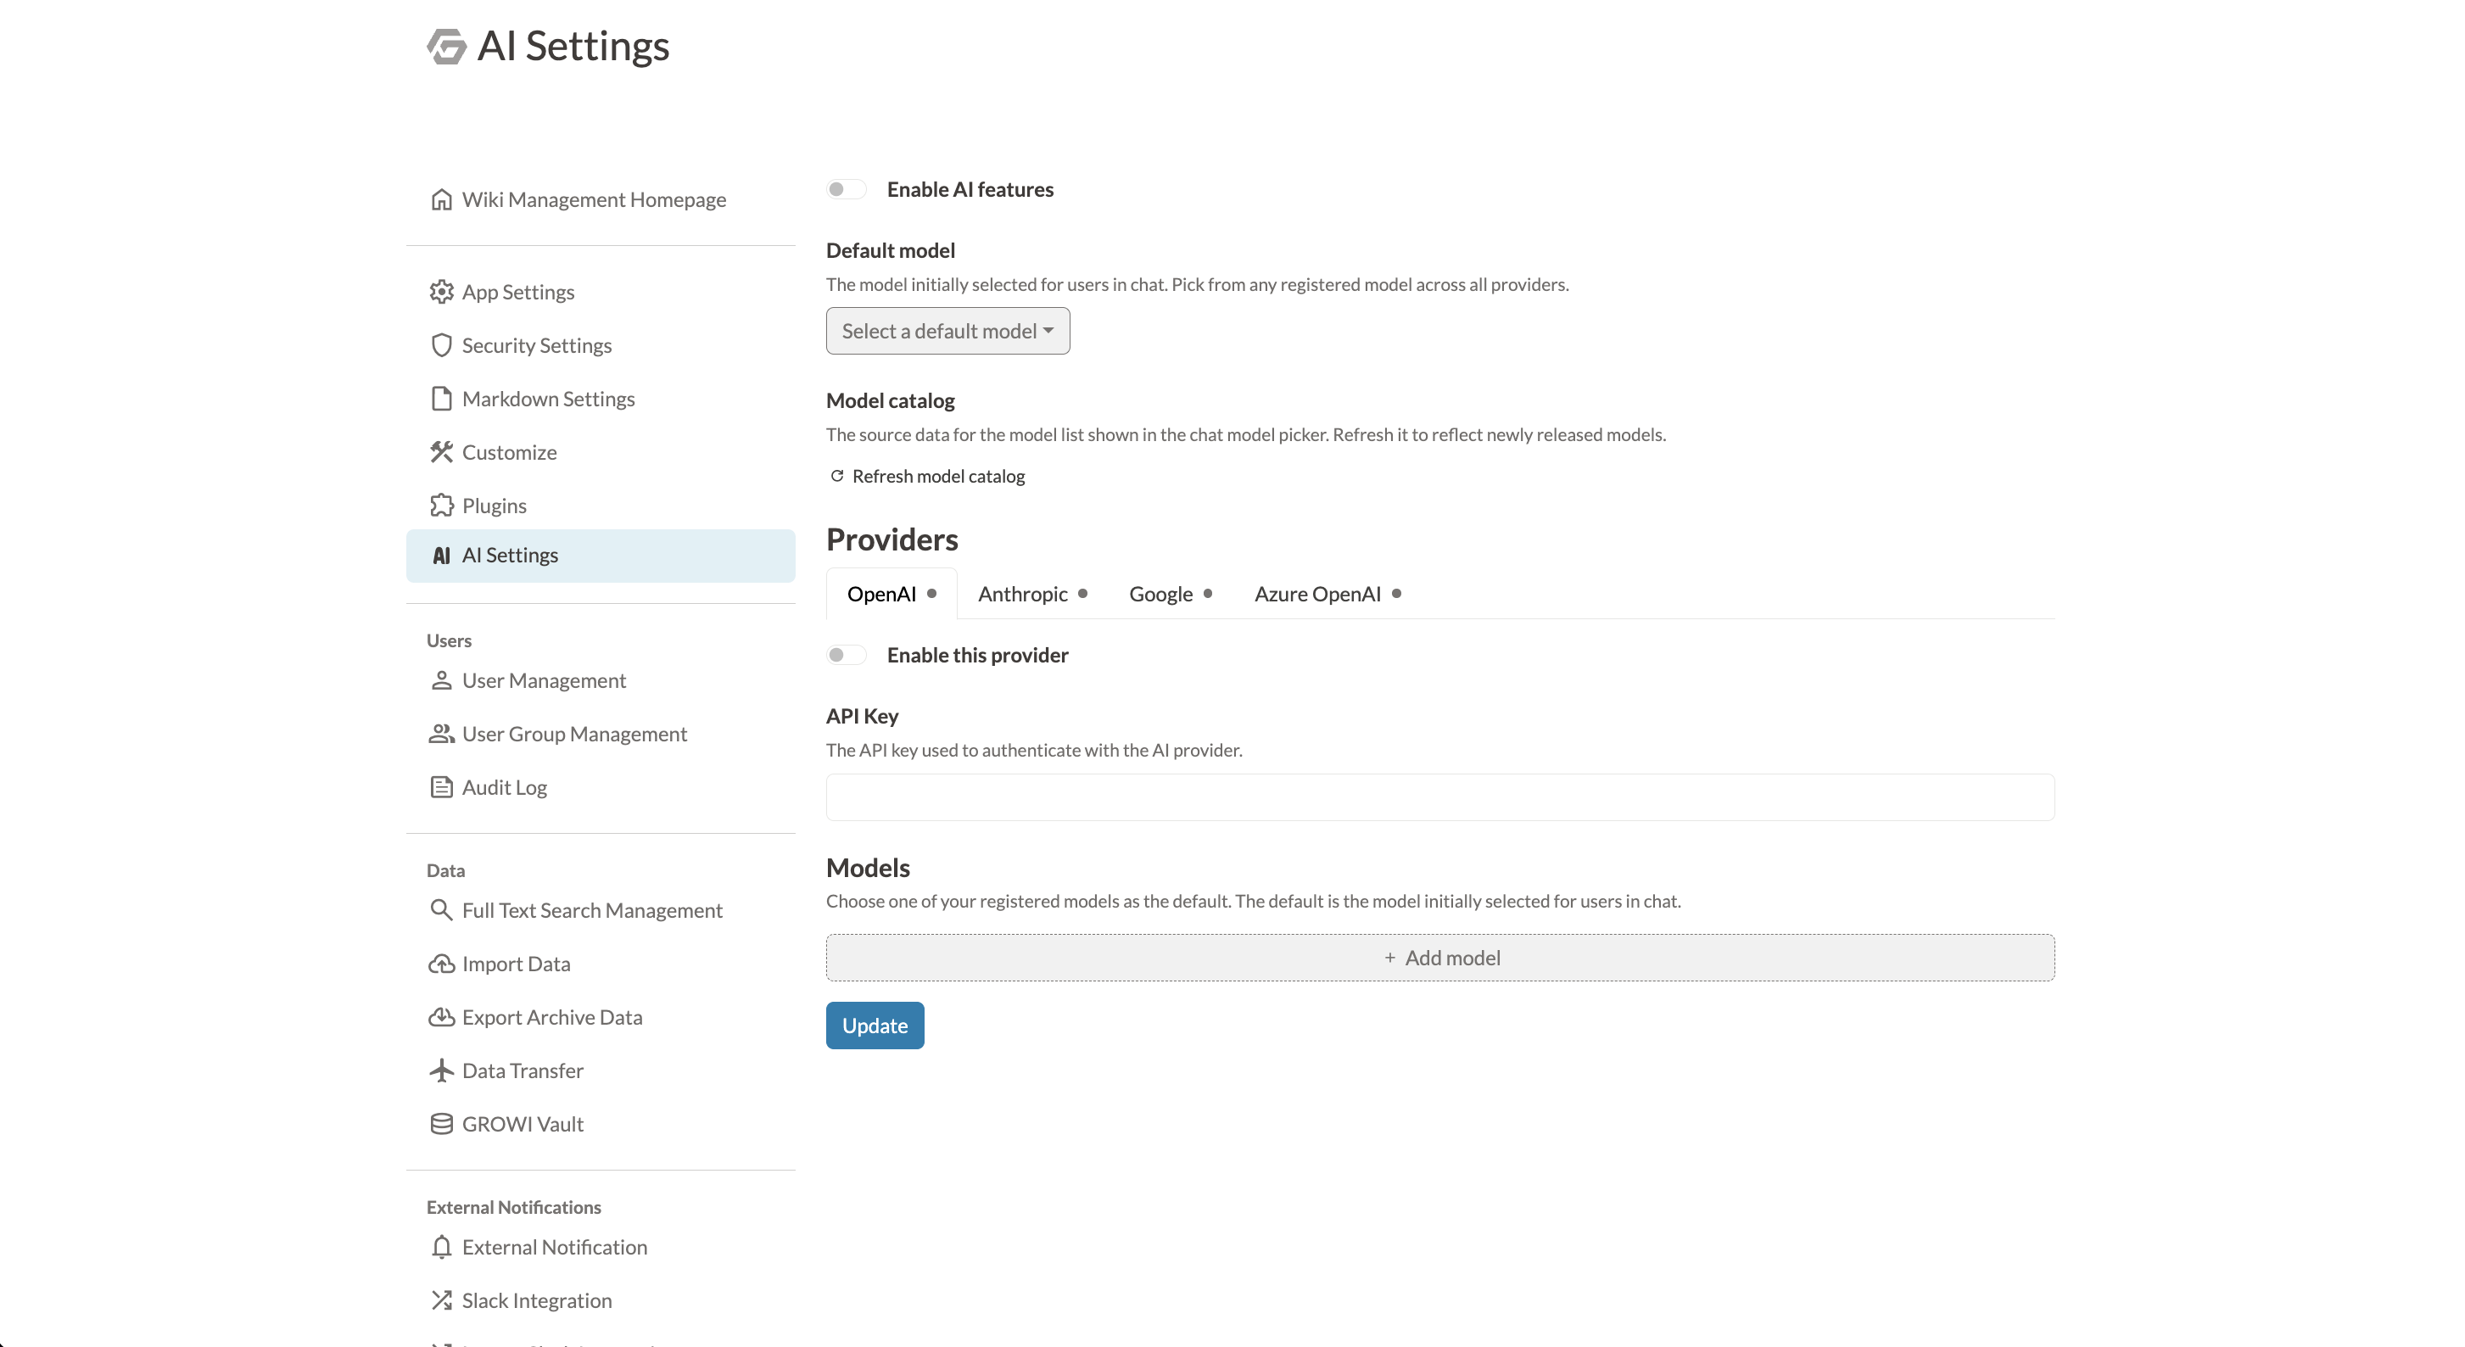Open App Settings gear icon
2465x1347 pixels.
coord(441,292)
